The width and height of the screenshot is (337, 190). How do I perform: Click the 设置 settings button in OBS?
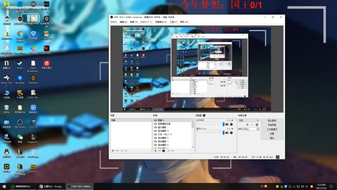tap(272, 133)
